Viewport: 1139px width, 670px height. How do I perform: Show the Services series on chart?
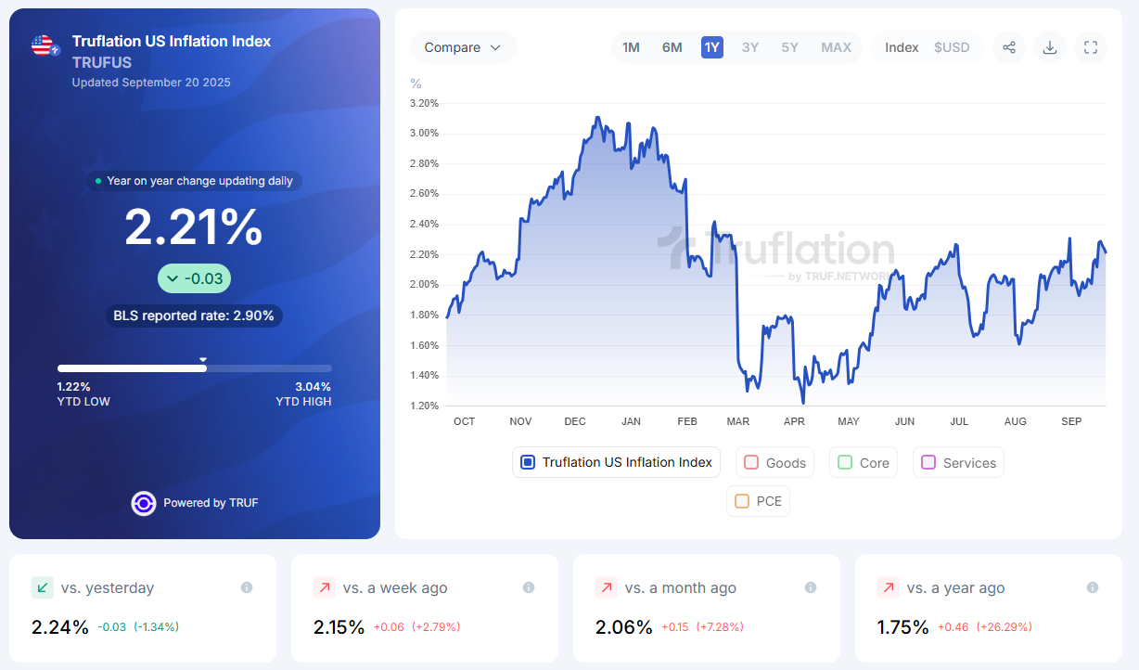coord(928,462)
